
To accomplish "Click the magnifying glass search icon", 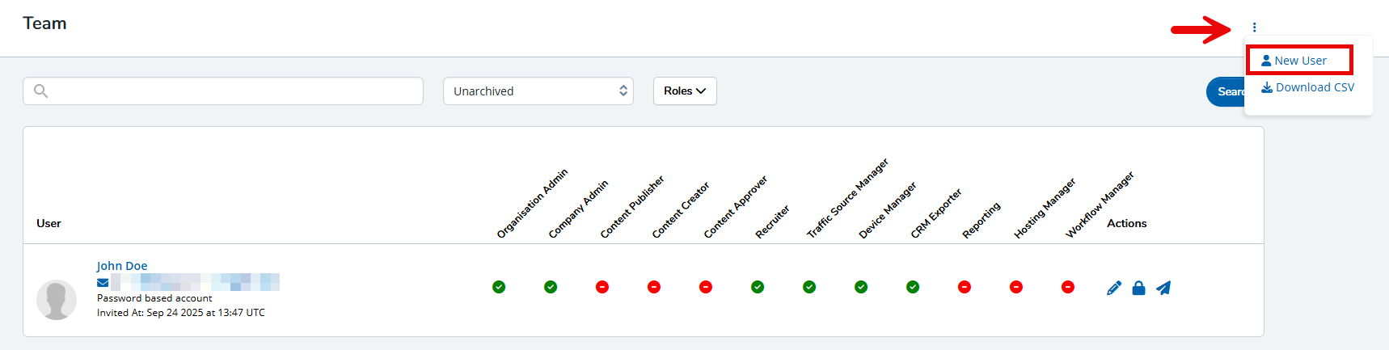I will (x=41, y=91).
